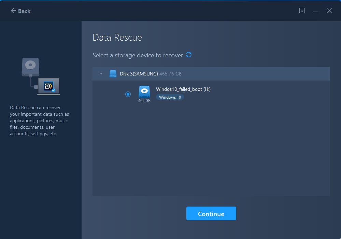
Task: Click the 465.76 GB disk size text
Action: click(170, 74)
